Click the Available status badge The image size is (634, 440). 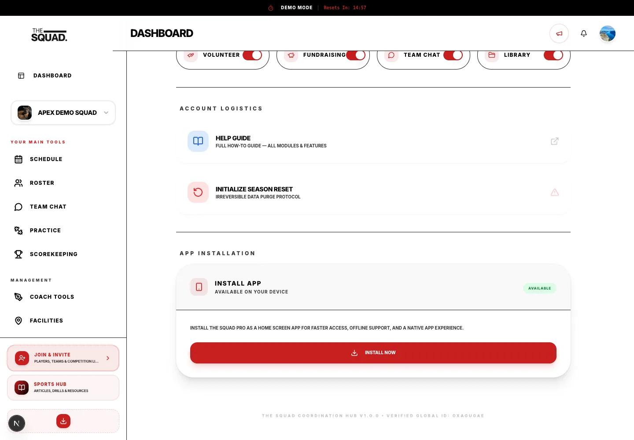(x=540, y=288)
